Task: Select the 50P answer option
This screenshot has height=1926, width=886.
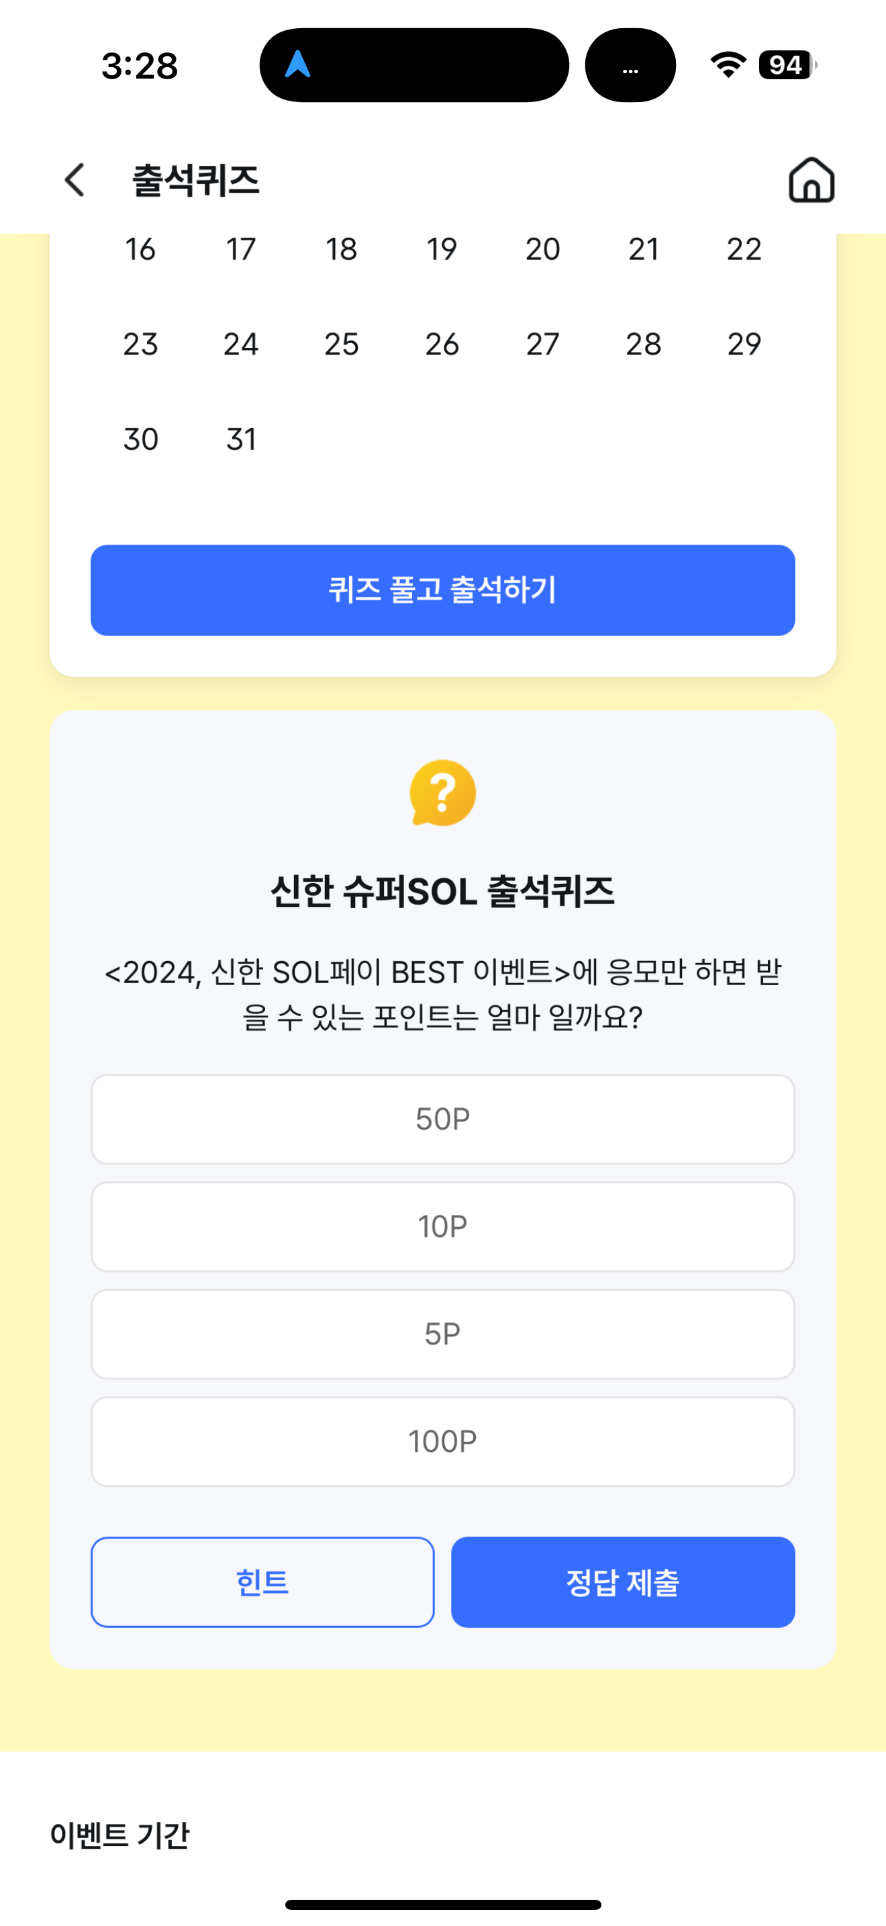Action: click(443, 1119)
